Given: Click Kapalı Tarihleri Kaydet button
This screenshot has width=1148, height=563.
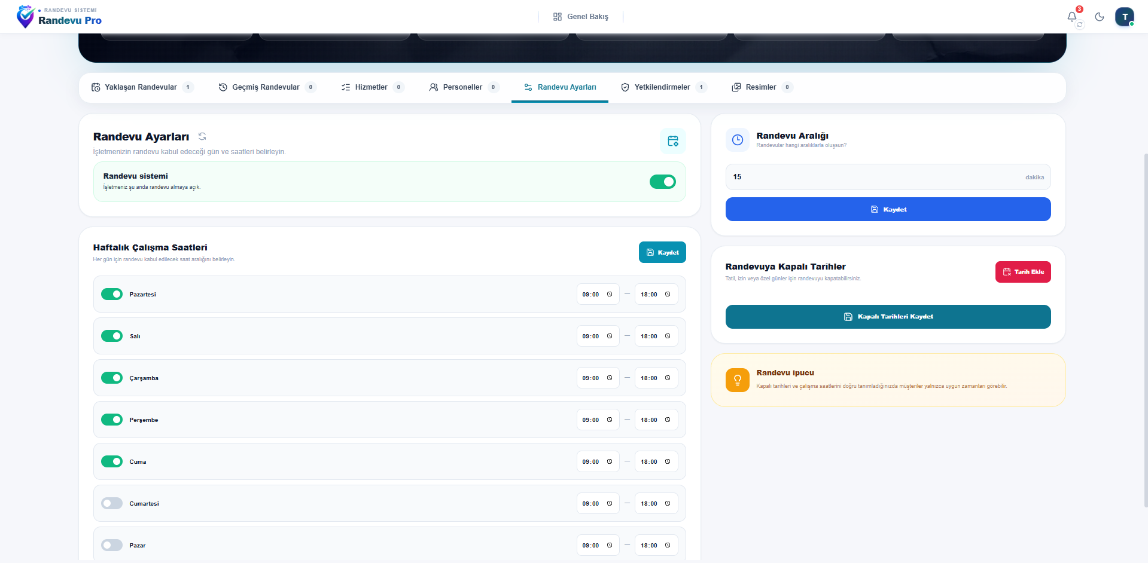Looking at the screenshot, I should (888, 317).
